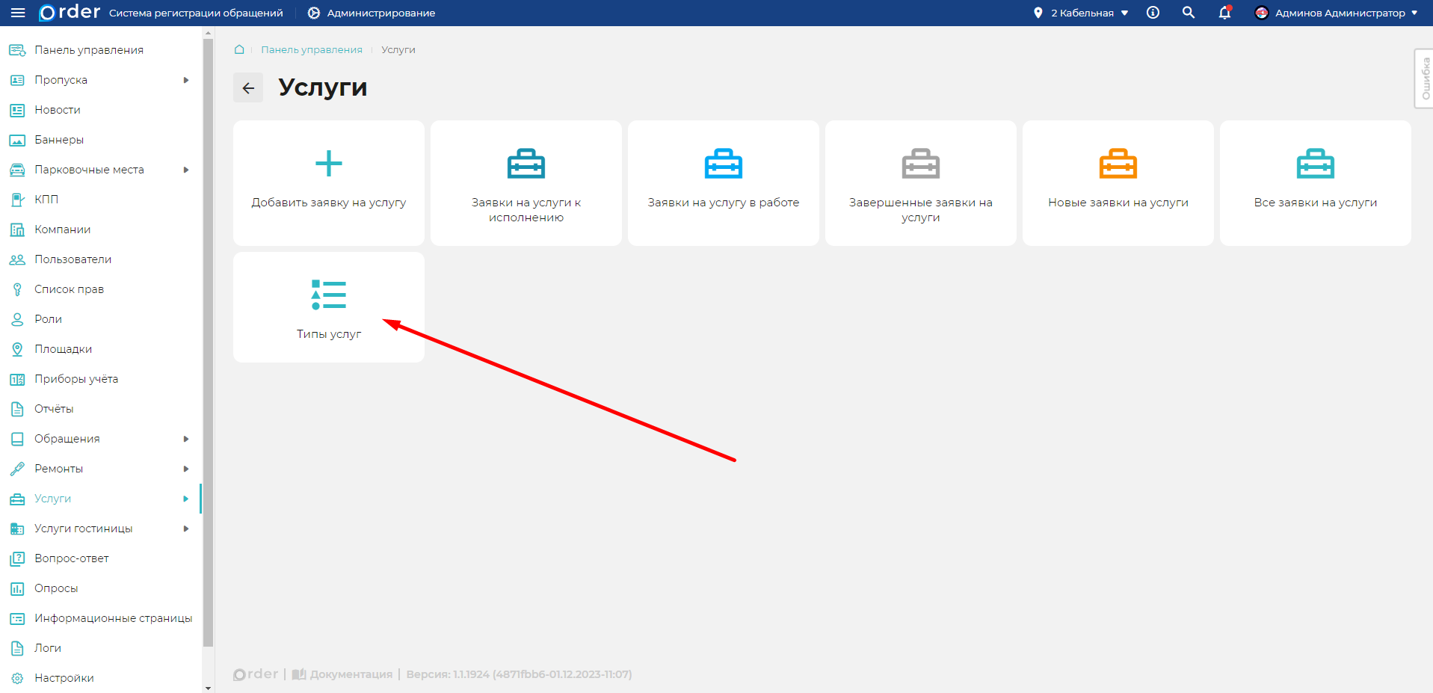Image resolution: width=1433 pixels, height=693 pixels.
Task: Click the search magnifier icon
Action: [1188, 13]
